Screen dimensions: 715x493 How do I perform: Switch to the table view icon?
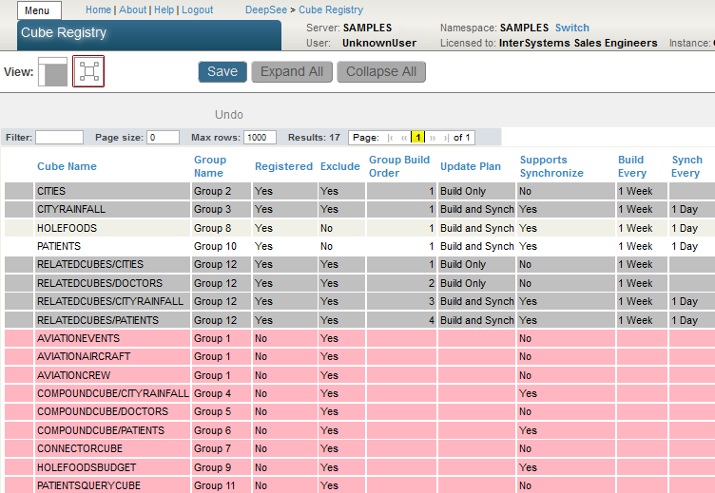(x=52, y=72)
